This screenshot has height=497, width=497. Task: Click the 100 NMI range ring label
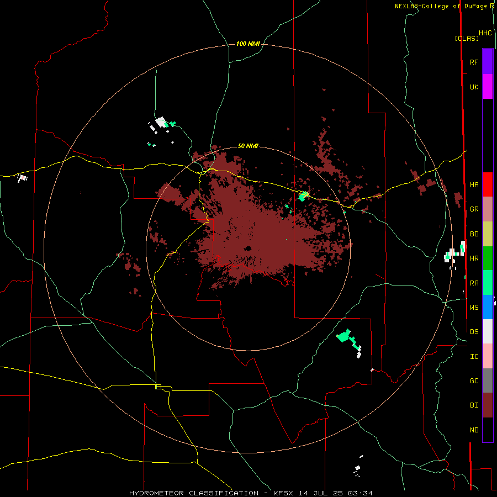click(248, 44)
